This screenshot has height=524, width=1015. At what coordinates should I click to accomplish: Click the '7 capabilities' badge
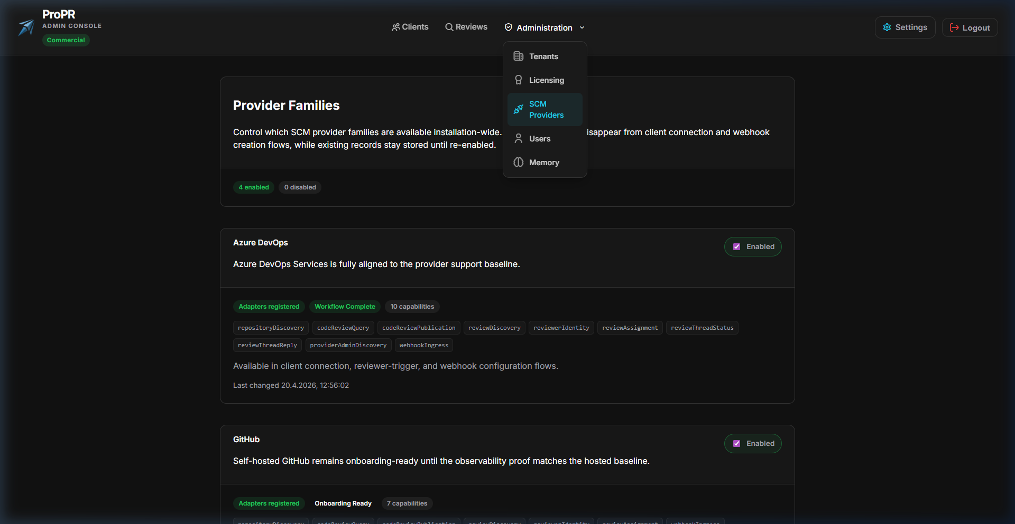407,503
